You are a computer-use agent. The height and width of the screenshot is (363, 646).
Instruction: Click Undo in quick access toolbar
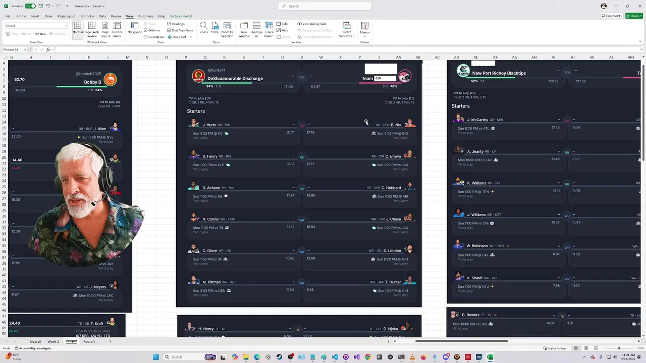pos(48,6)
